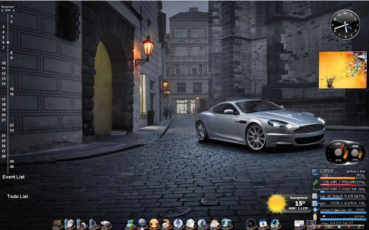Click the clock icon in the dock
The image size is (369, 230).
point(251,223)
